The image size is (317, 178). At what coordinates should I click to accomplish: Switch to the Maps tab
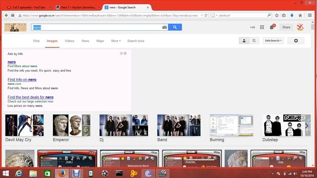100,41
